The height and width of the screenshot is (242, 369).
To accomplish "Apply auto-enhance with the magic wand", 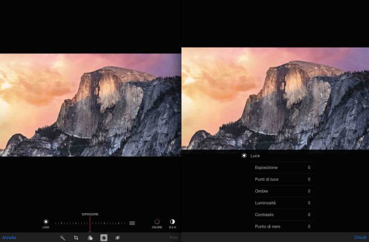I will click(63, 238).
